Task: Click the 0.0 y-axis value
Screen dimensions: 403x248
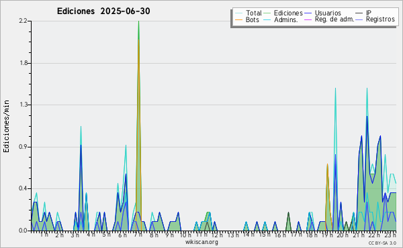Action: pyautogui.click(x=23, y=231)
